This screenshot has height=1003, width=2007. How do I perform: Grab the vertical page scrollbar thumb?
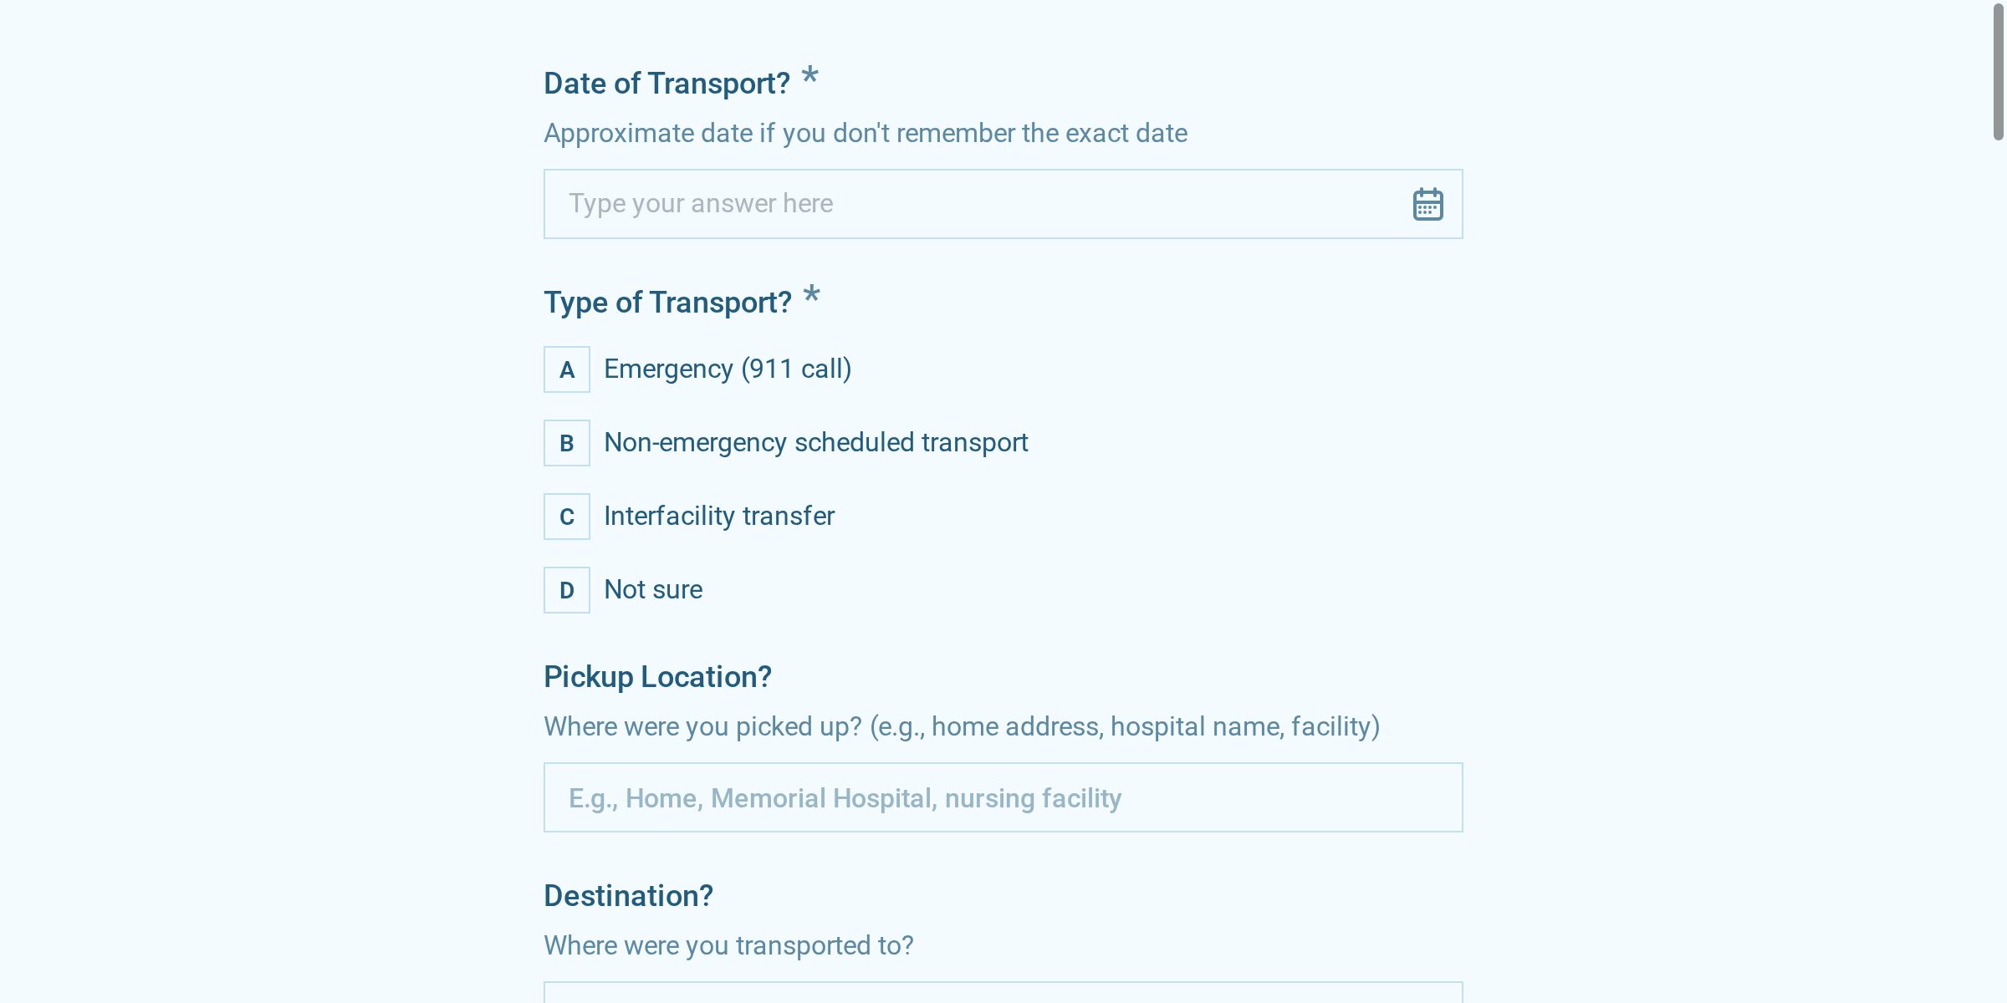point(1998,72)
